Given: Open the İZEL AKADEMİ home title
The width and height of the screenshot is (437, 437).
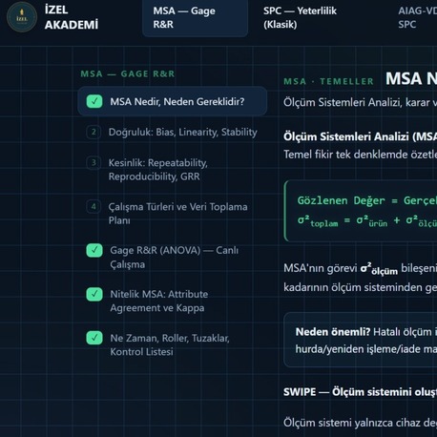Looking at the screenshot, I should click(72, 17).
